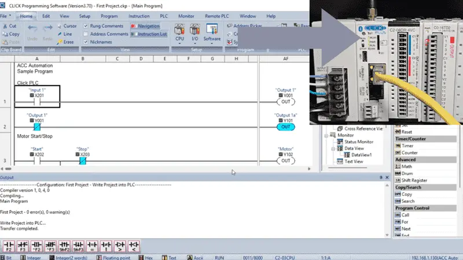The height and width of the screenshot is (260, 463).
Task: Open the Program menu
Action: pyautogui.click(x=109, y=16)
